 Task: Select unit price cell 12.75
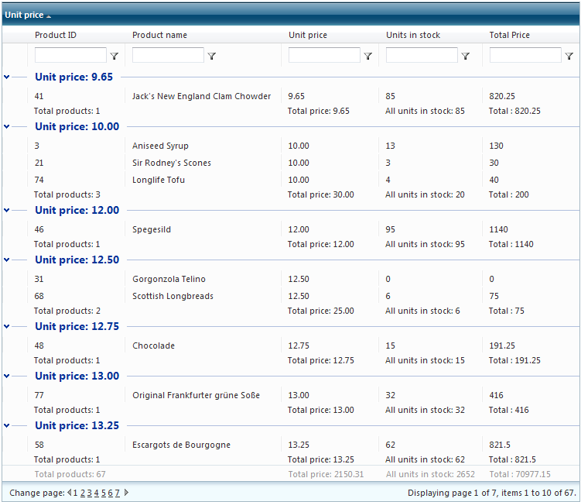pos(299,346)
